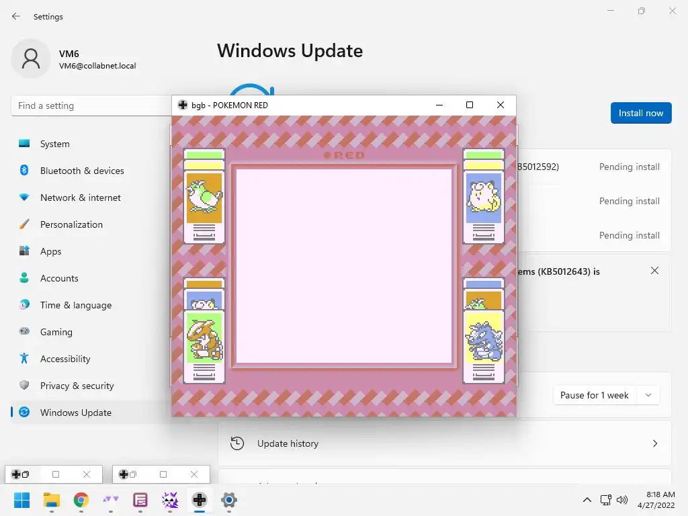Click the Pause for 1 week button
This screenshot has height=516, width=688.
[x=595, y=395]
